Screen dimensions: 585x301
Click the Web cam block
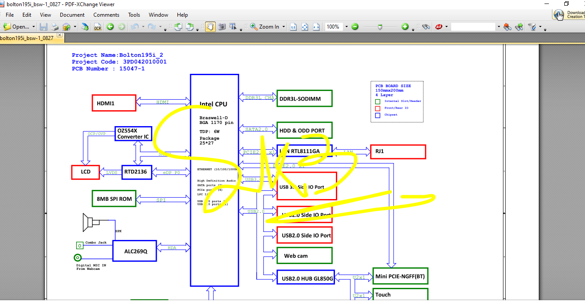point(304,256)
